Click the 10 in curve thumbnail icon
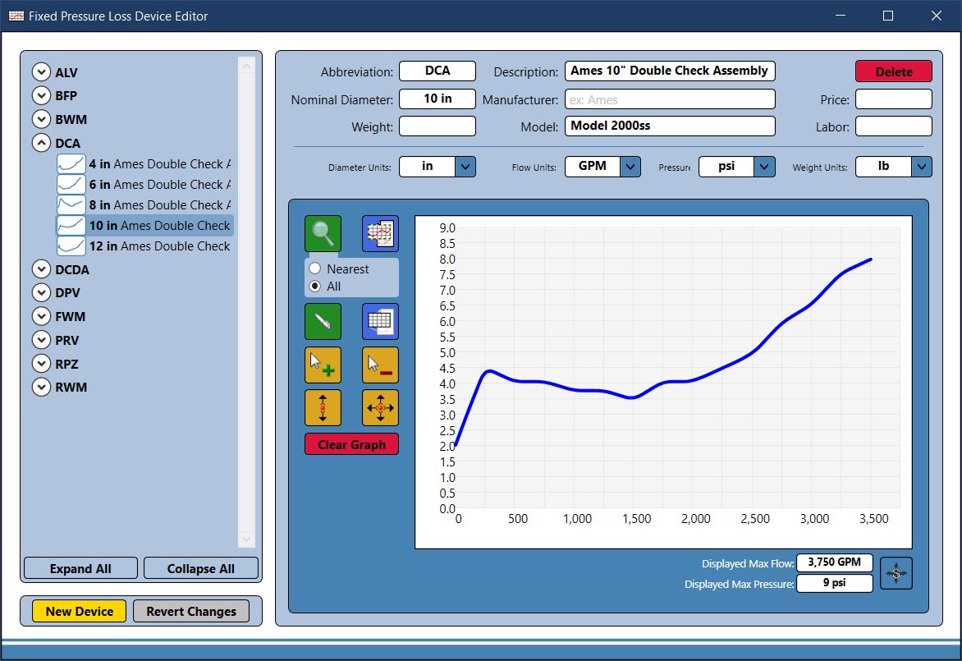The width and height of the screenshot is (962, 661). pyautogui.click(x=71, y=225)
